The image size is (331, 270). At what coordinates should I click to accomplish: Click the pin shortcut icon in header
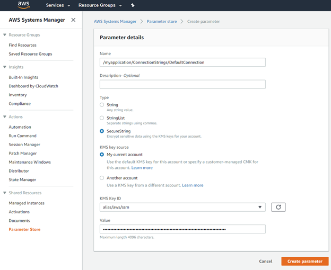click(133, 5)
